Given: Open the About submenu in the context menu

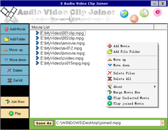Looking at the screenshot, I should click(132, 87).
